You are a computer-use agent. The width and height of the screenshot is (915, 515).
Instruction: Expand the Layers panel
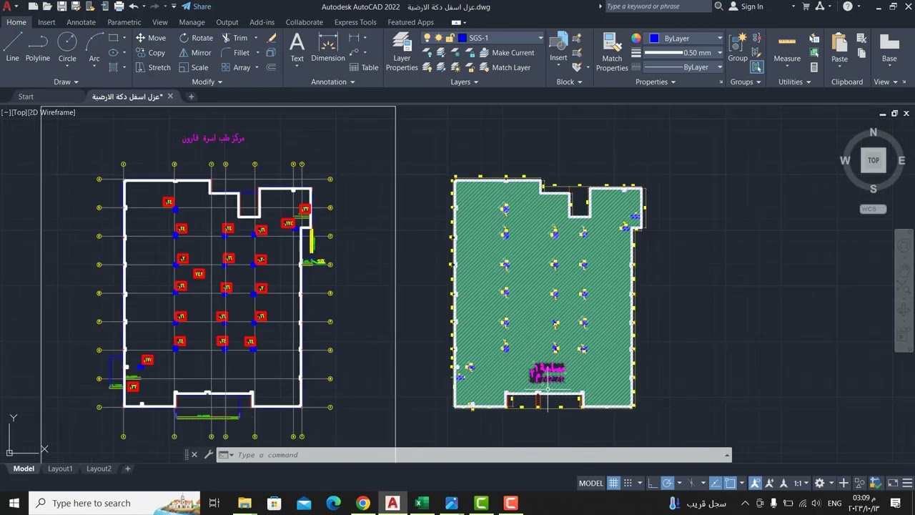(465, 82)
